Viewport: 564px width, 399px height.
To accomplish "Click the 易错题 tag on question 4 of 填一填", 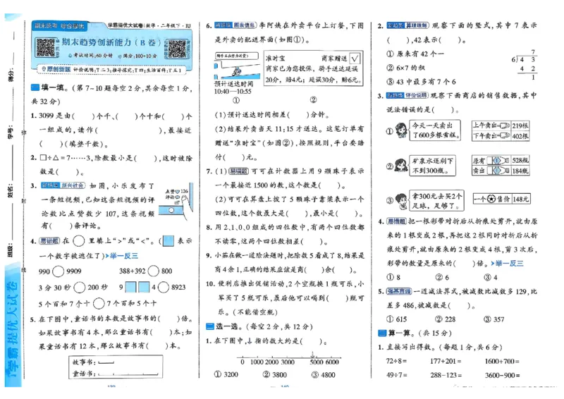I will point(49,241).
